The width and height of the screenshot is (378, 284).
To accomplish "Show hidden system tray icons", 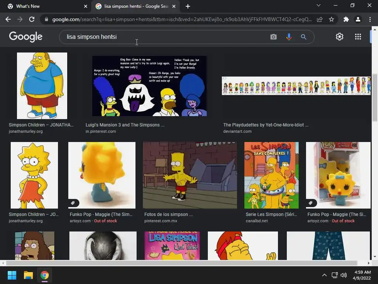I will pyautogui.click(x=324, y=275).
